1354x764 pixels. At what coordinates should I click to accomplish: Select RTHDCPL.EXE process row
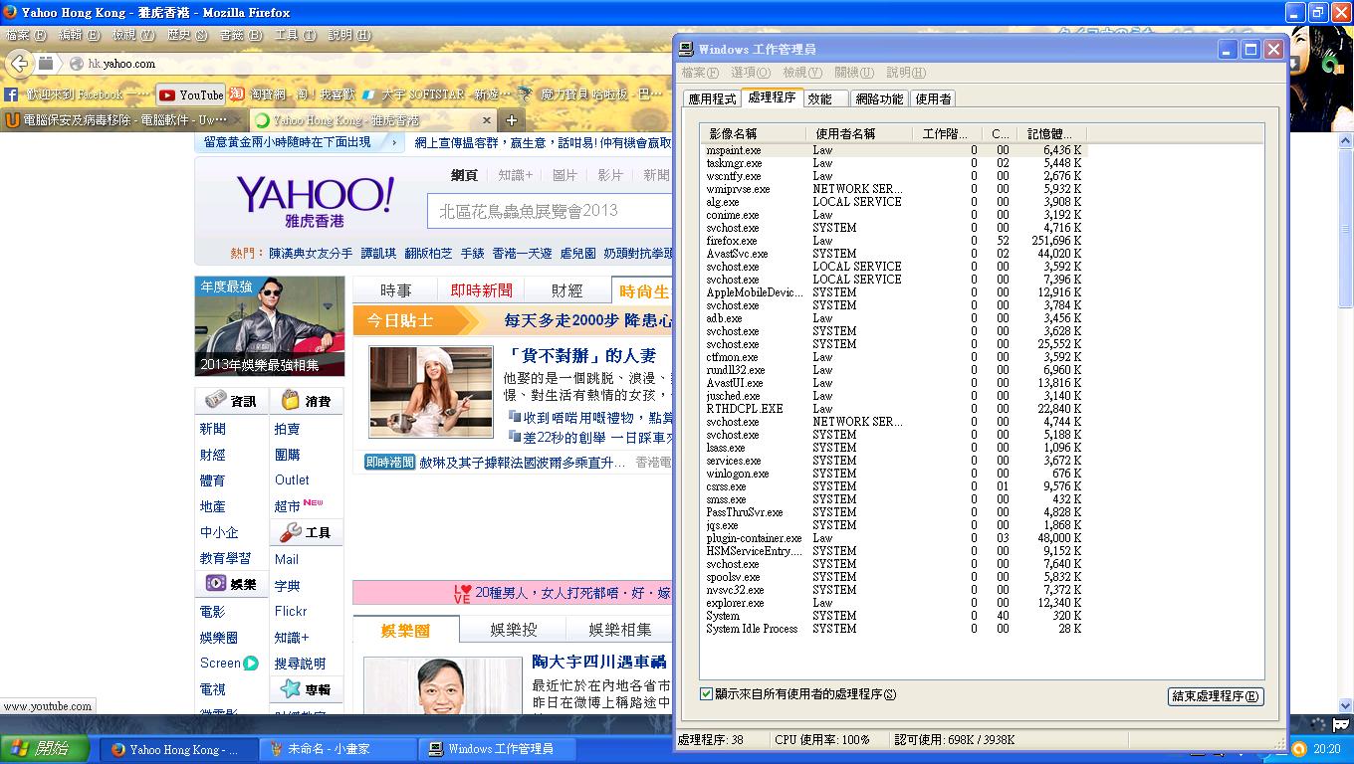tap(893, 409)
